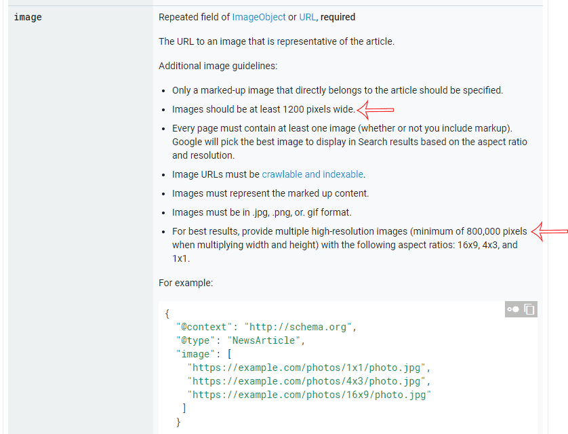This screenshot has width=568, height=434.
Task: Click 'Every page must contain' bullet text
Action: 350,142
